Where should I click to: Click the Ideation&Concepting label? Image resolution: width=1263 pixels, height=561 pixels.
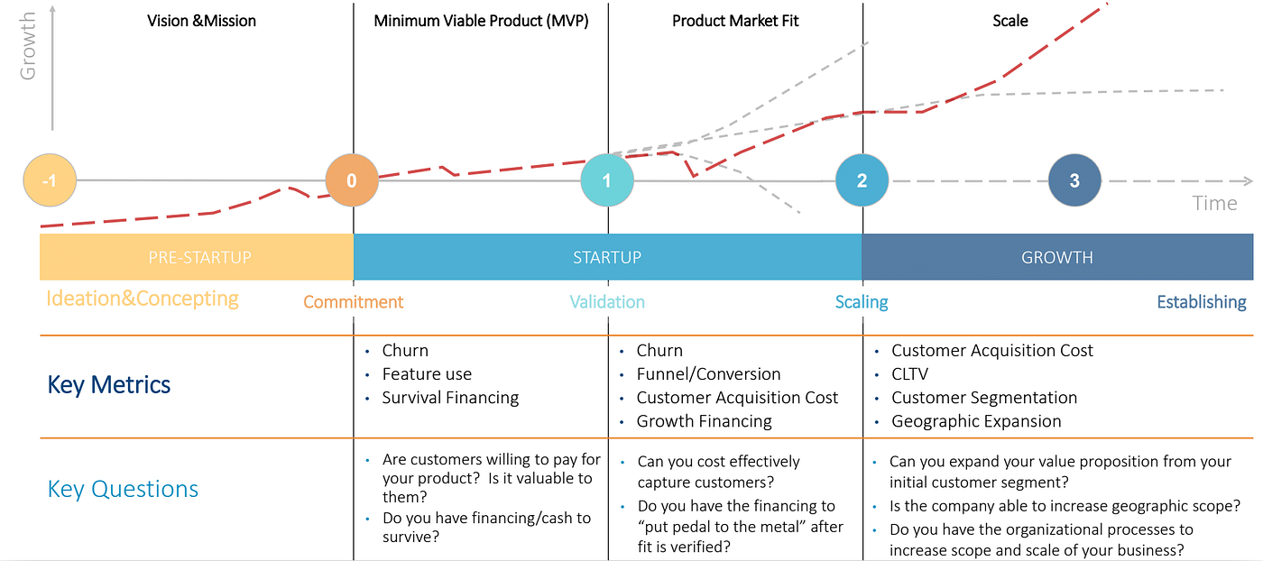point(143,299)
